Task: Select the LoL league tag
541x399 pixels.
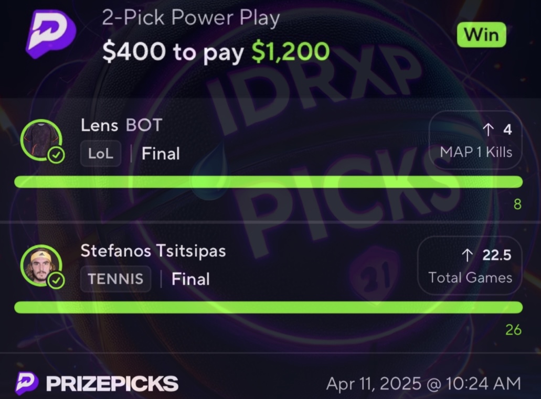Action: pos(101,154)
